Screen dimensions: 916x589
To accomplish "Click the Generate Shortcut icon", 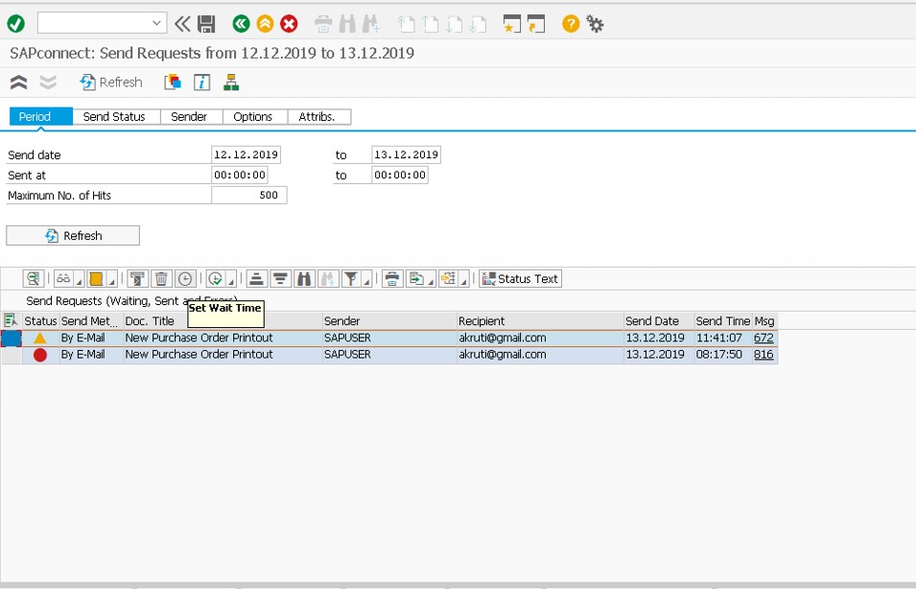I will pyautogui.click(x=536, y=24).
